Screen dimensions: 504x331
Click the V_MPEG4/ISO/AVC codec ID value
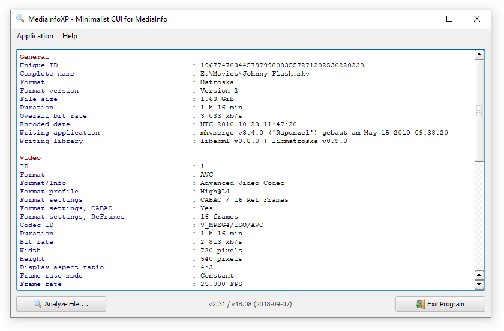(232, 225)
